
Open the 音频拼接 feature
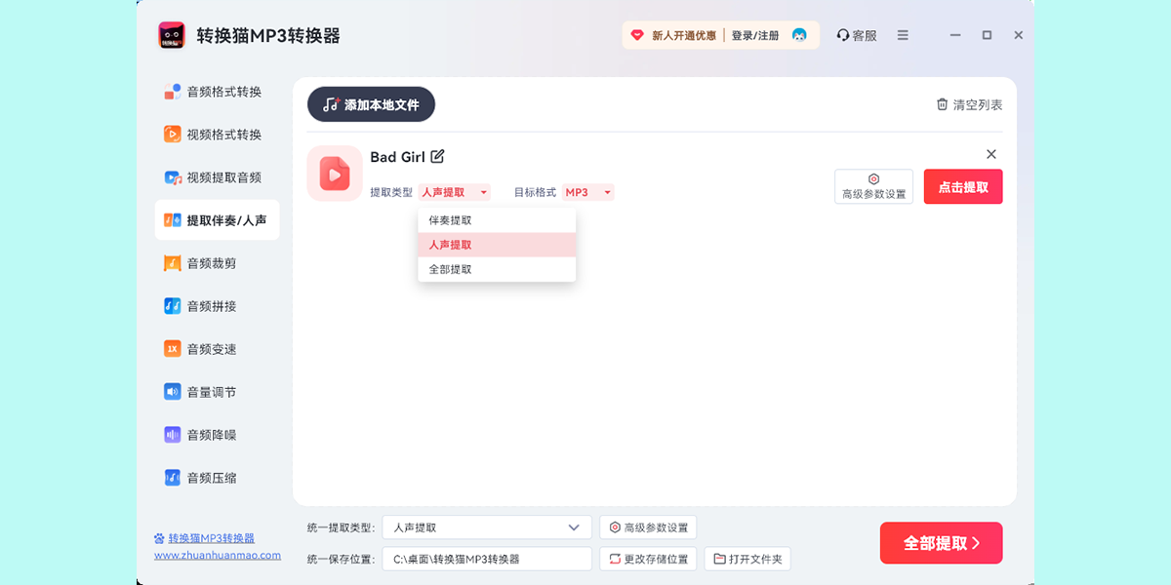pos(214,305)
